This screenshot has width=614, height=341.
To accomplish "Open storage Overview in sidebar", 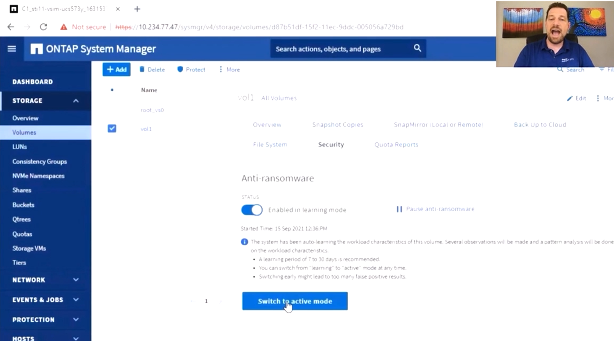I will tap(25, 118).
